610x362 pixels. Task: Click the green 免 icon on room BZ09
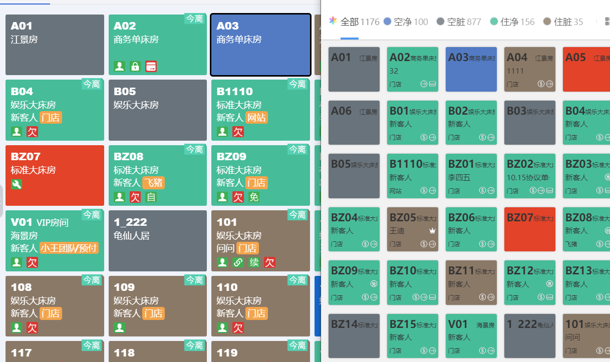pos(254,197)
